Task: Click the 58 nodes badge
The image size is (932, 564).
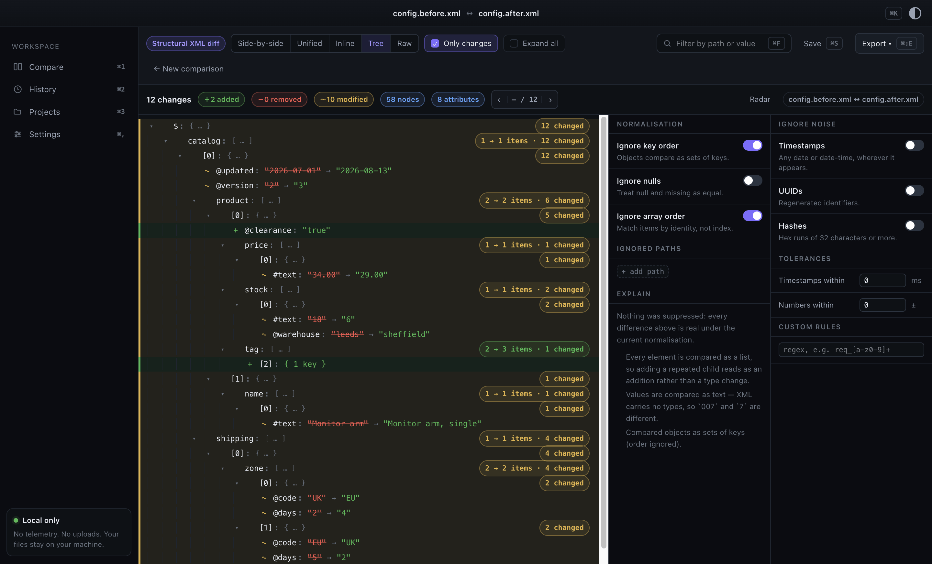Action: click(402, 99)
